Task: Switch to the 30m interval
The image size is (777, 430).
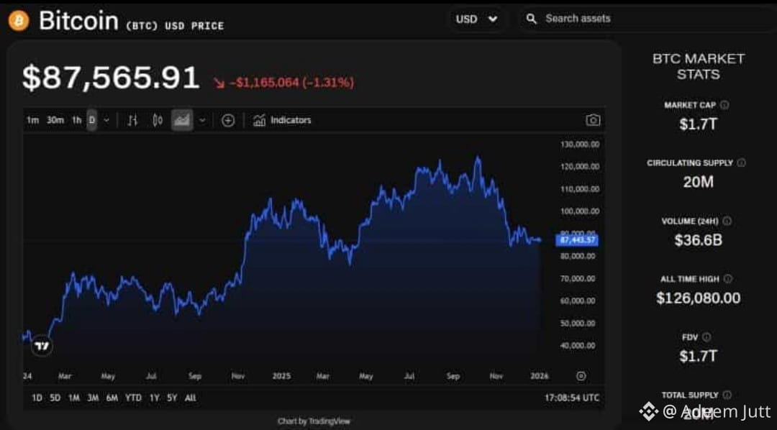Action: 55,120
